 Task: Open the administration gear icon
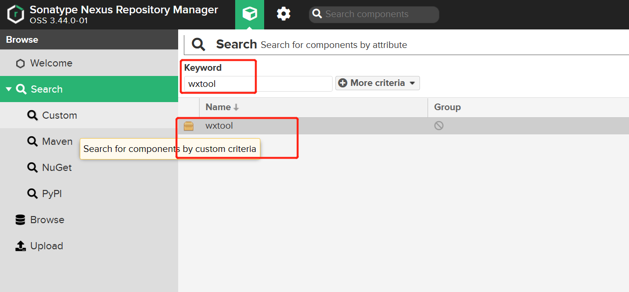284,14
